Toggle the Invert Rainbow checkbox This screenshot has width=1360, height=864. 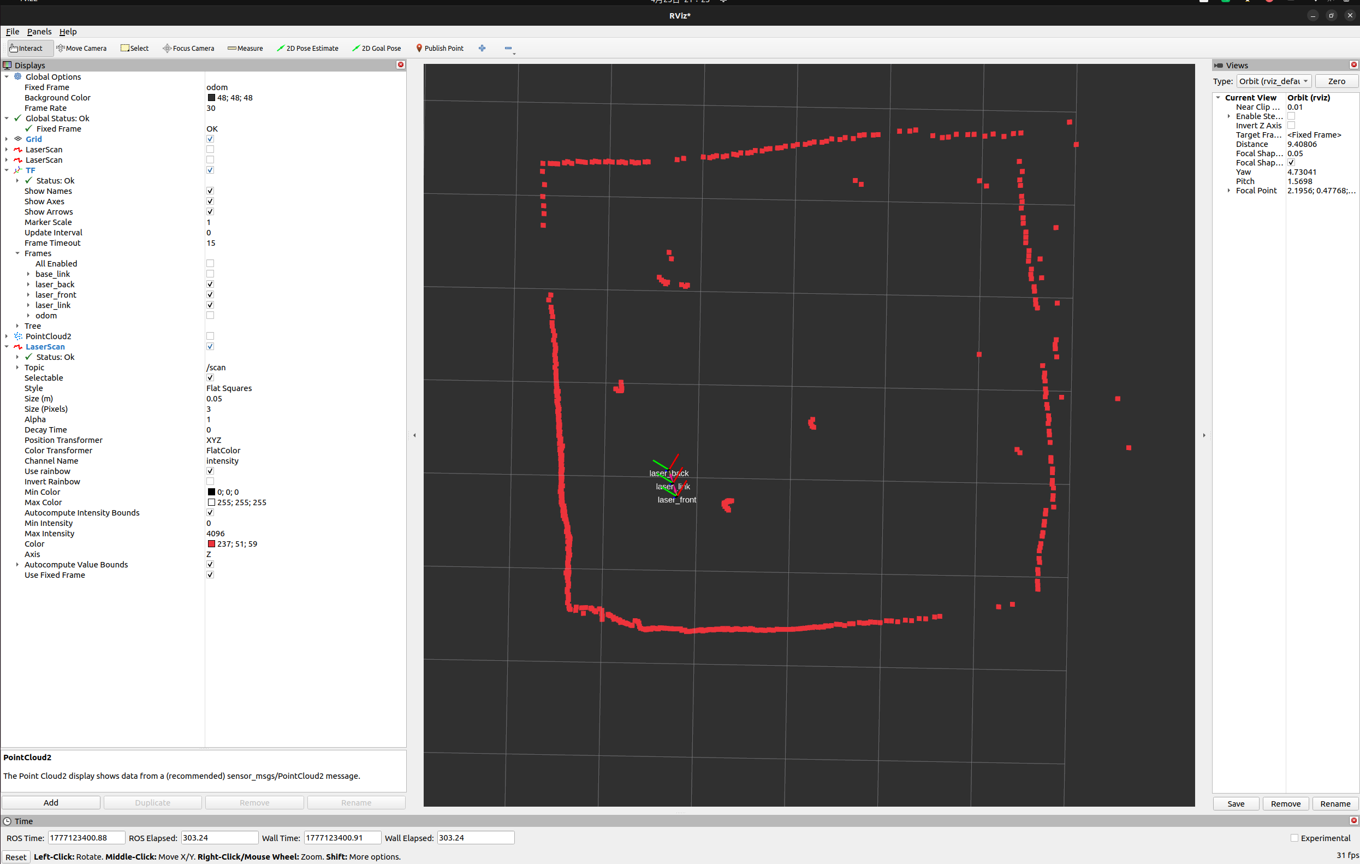(210, 482)
